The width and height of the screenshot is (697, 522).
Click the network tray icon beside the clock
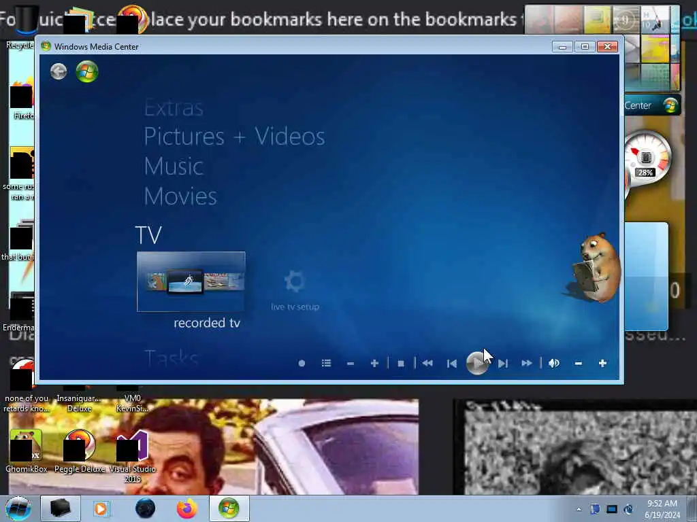click(x=628, y=509)
